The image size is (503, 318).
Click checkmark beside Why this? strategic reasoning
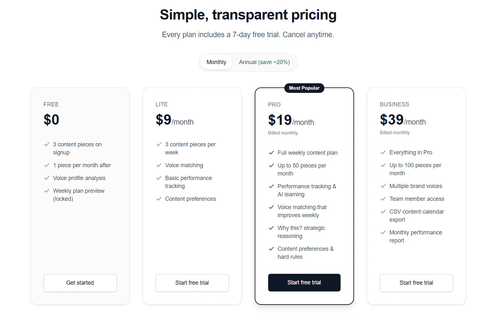(271, 228)
